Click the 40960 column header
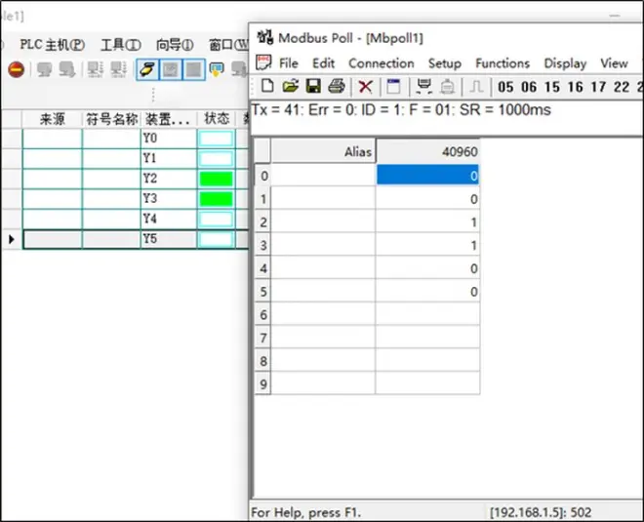The height and width of the screenshot is (522, 644). [427, 151]
